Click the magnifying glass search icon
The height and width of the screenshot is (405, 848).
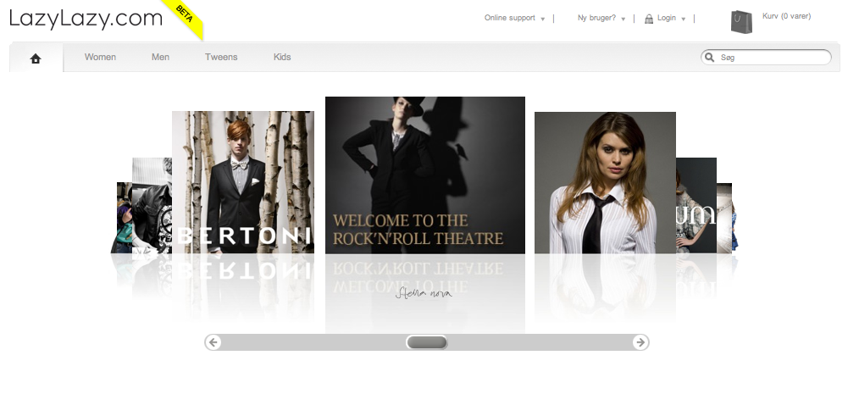pyautogui.click(x=710, y=57)
